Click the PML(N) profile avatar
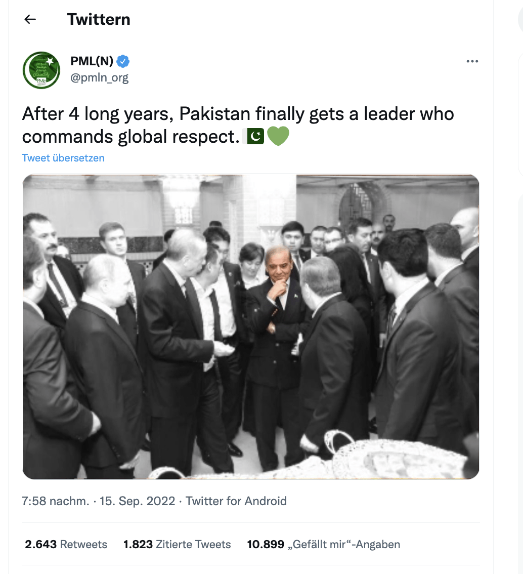 tap(41, 70)
